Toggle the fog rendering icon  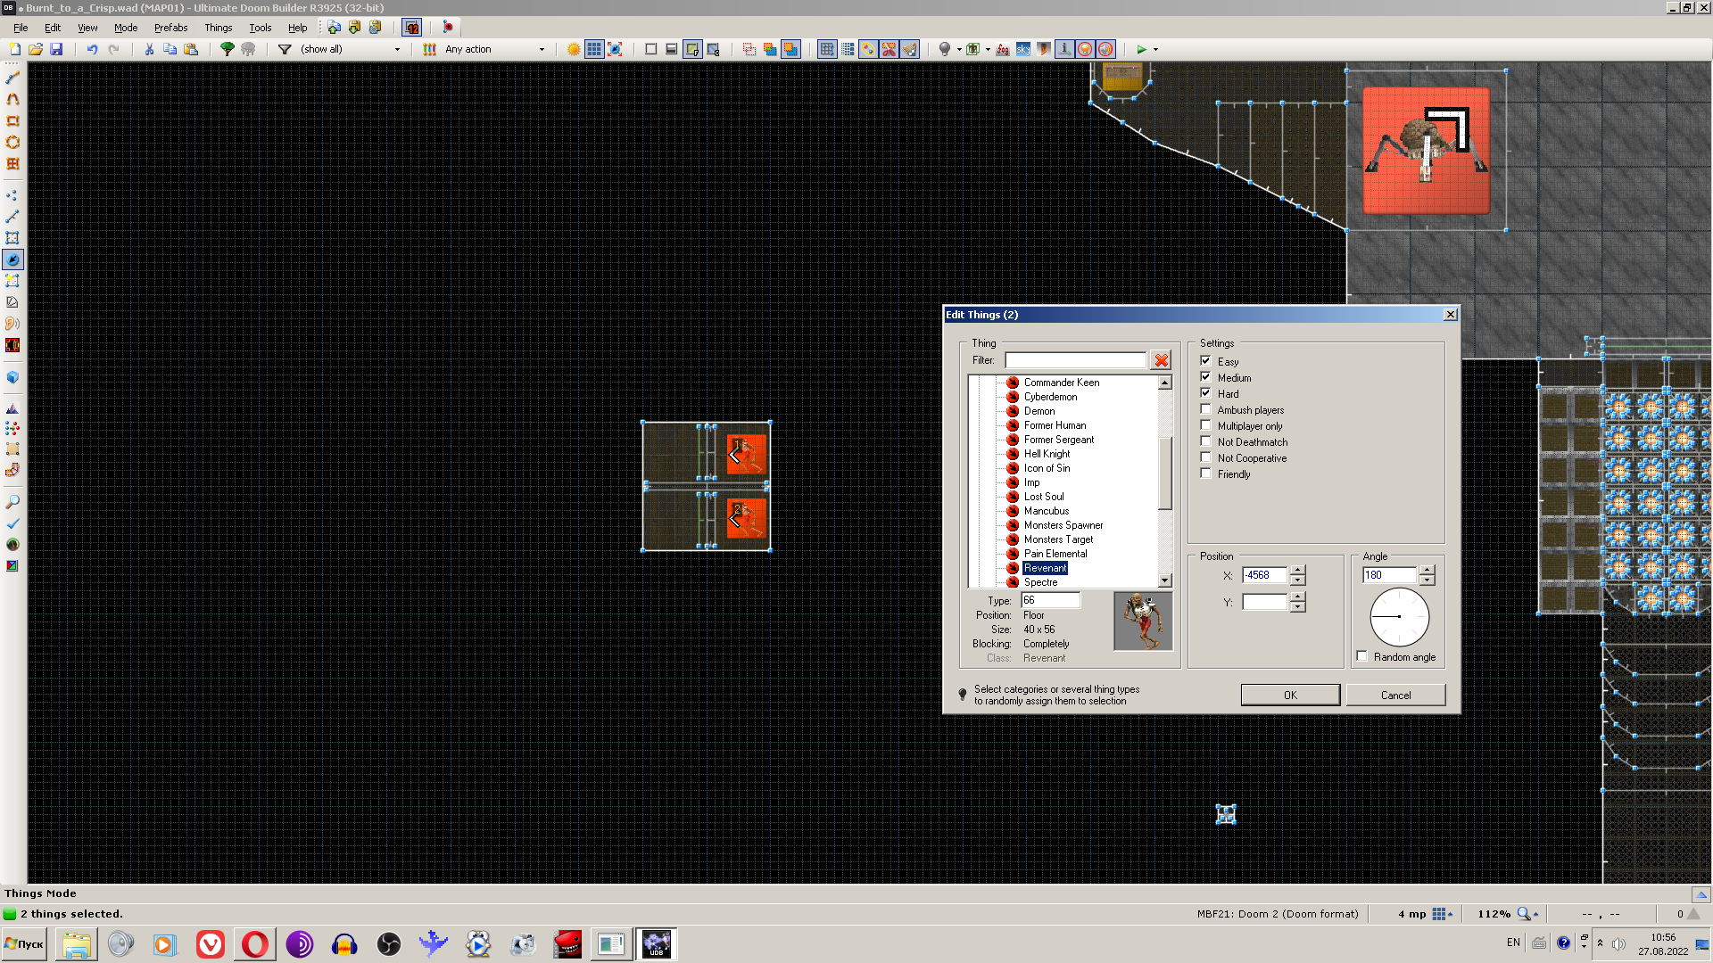pos(1002,49)
